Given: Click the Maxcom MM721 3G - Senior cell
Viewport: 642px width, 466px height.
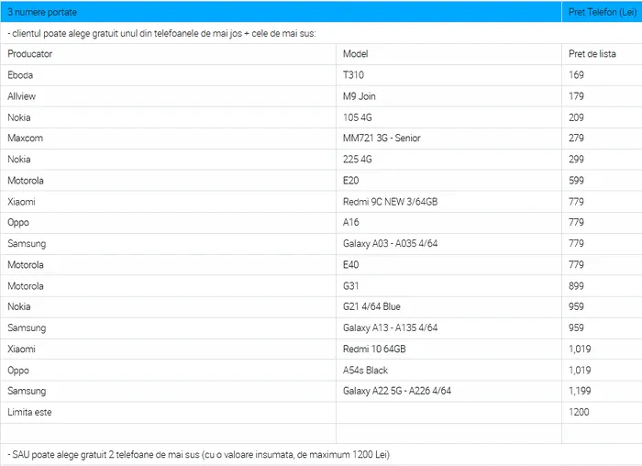Looking at the screenshot, I should click(448, 139).
